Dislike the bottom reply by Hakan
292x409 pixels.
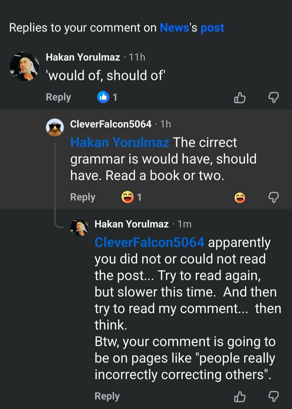[273, 396]
